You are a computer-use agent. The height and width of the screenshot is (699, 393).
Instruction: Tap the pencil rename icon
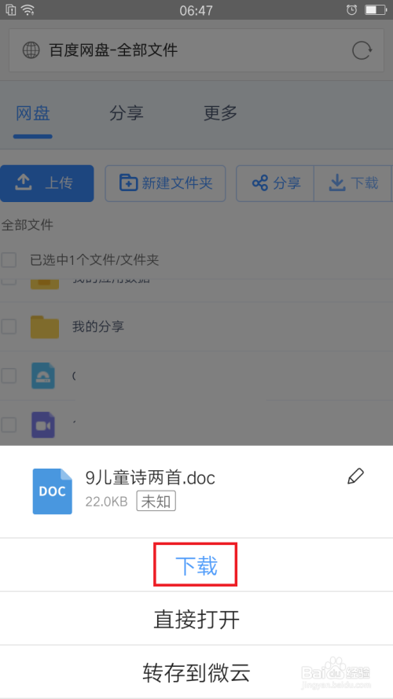(355, 476)
